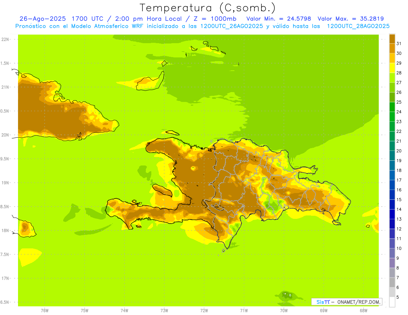Click the 68W longitude label
The width and height of the screenshot is (408, 315).
click(x=363, y=311)
